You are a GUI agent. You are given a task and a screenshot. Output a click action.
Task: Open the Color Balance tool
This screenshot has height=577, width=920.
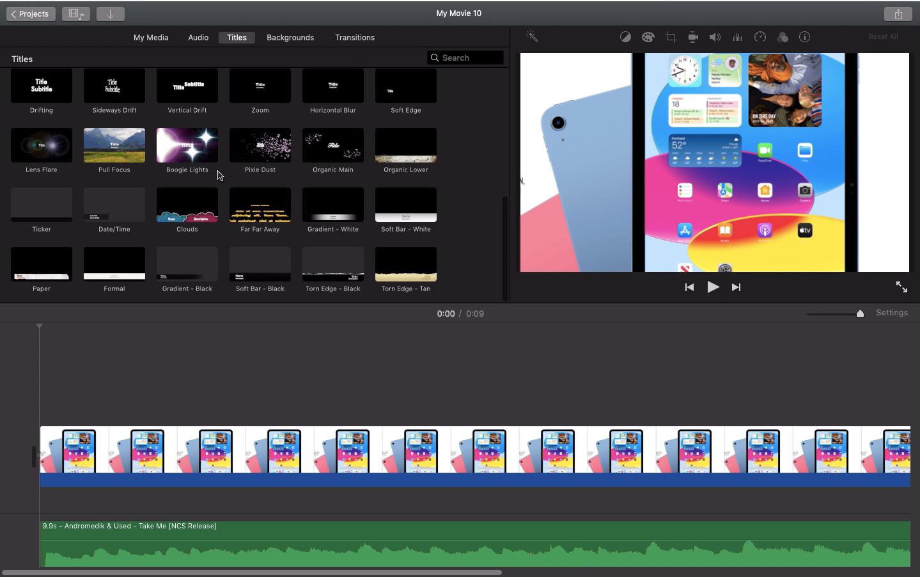625,36
